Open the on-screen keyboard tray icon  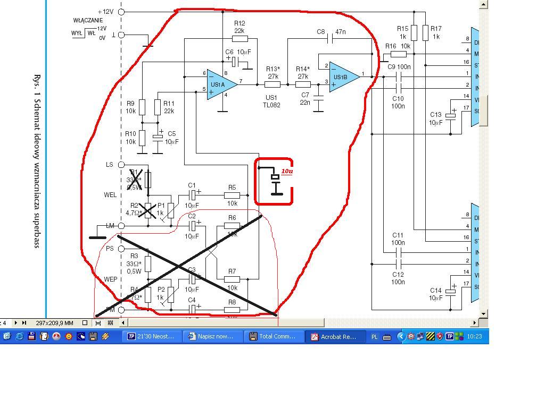pos(387,336)
